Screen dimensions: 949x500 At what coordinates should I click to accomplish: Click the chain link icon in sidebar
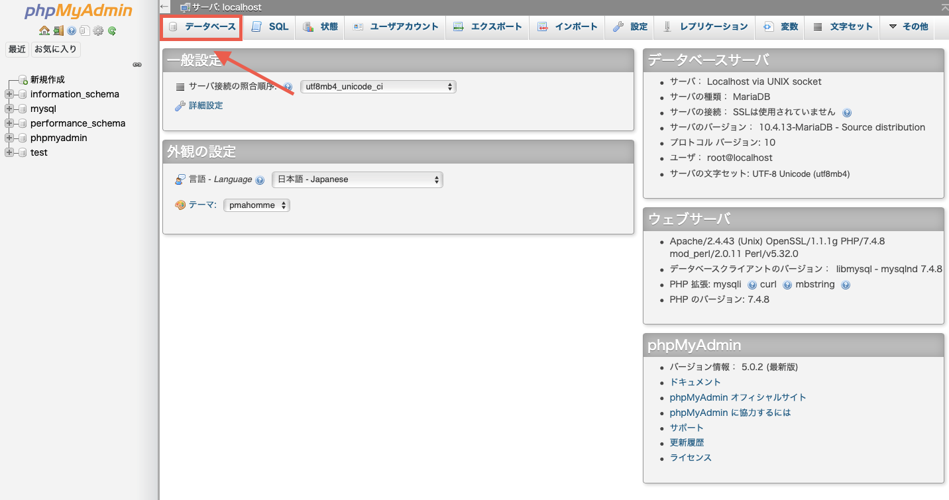click(x=137, y=65)
